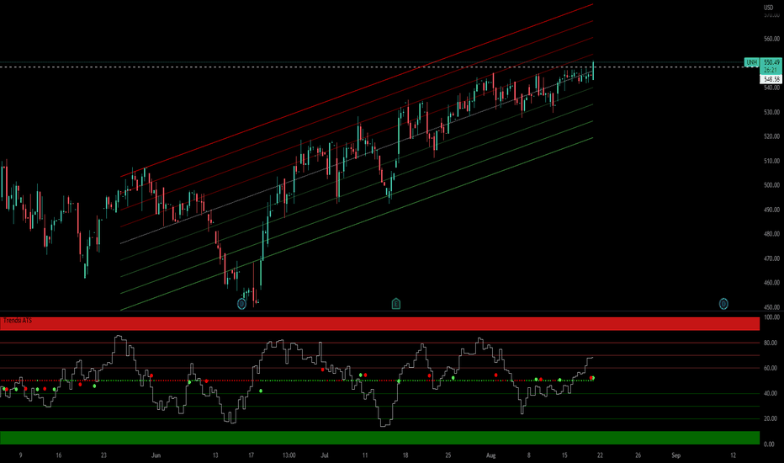The width and height of the screenshot is (784, 463).
Task: Click the 480.00 price axis label
Action: tap(771, 234)
